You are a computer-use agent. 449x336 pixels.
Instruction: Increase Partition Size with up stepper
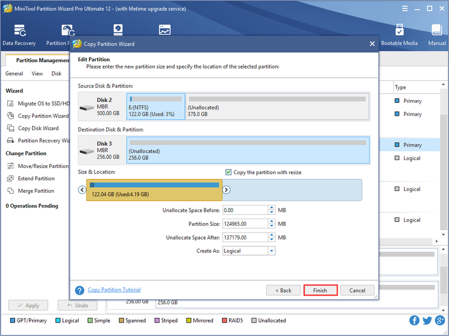272,221
